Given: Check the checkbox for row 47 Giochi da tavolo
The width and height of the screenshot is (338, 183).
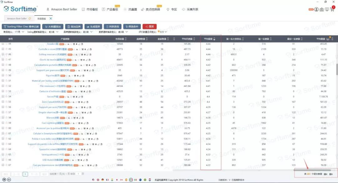Looking at the screenshot, I should pos(3,60).
